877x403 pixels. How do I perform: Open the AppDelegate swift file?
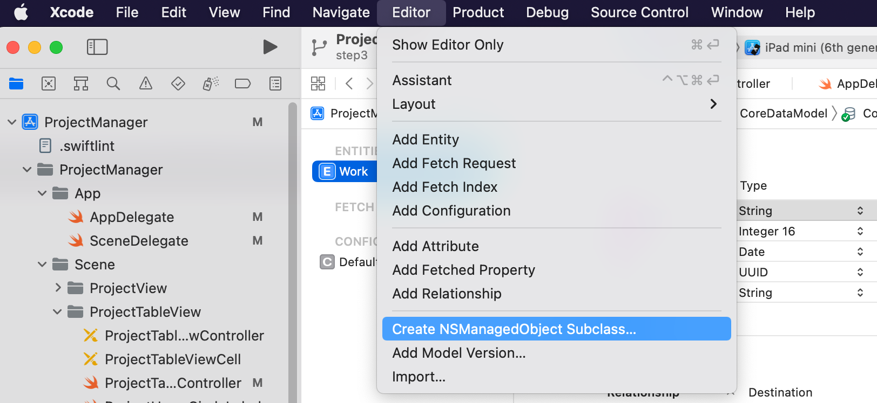pos(132,217)
